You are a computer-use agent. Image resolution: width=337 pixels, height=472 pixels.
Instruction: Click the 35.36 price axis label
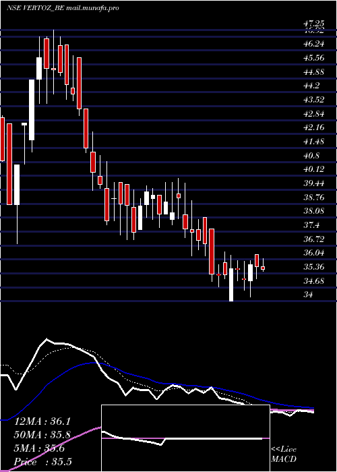(x=313, y=267)
